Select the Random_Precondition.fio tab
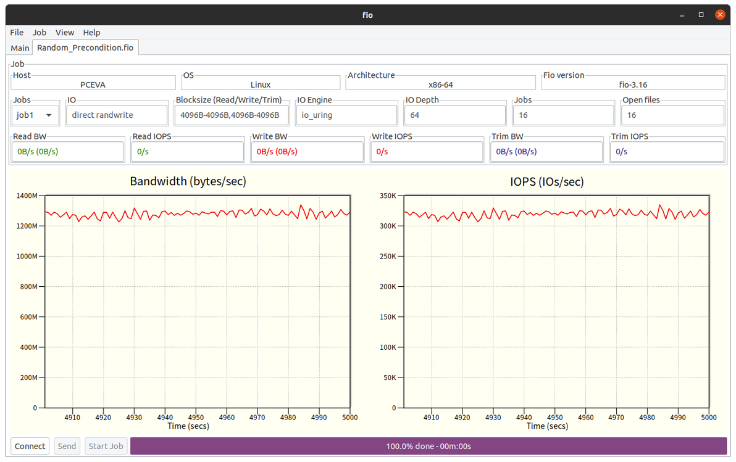The width and height of the screenshot is (736, 462). point(85,47)
